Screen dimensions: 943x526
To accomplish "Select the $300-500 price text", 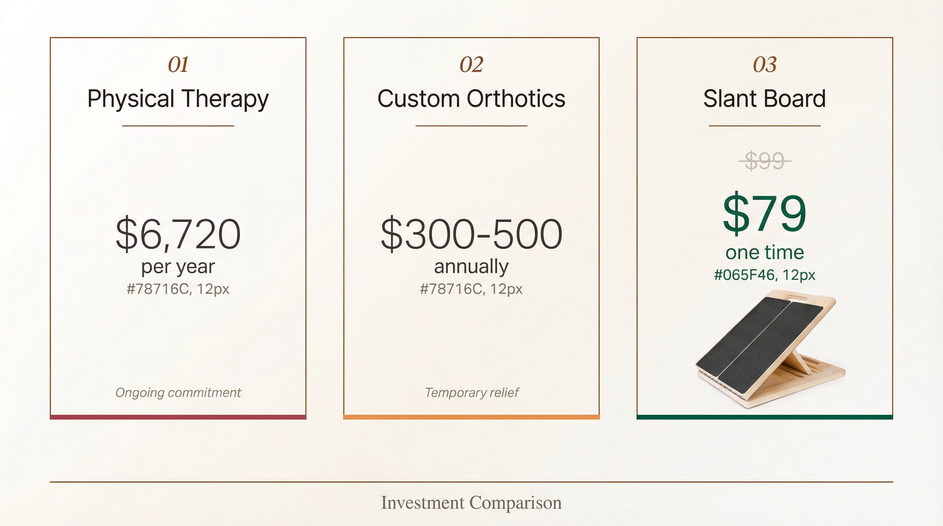I will [x=471, y=233].
